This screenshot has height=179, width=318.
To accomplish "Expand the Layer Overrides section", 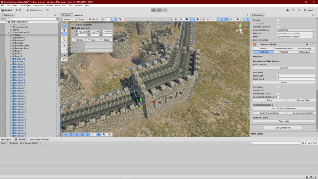I will coord(252,40).
